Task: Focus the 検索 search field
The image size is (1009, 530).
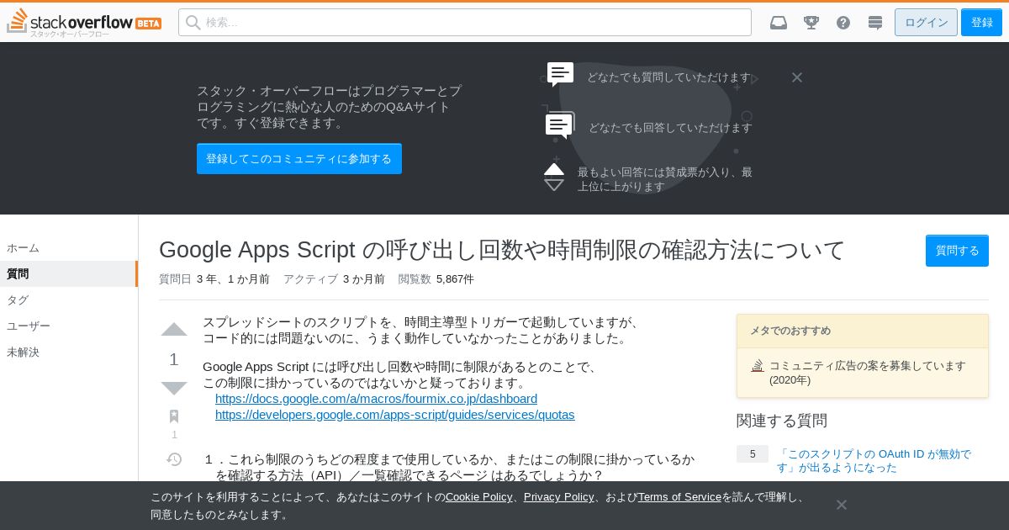Action: 465,23
